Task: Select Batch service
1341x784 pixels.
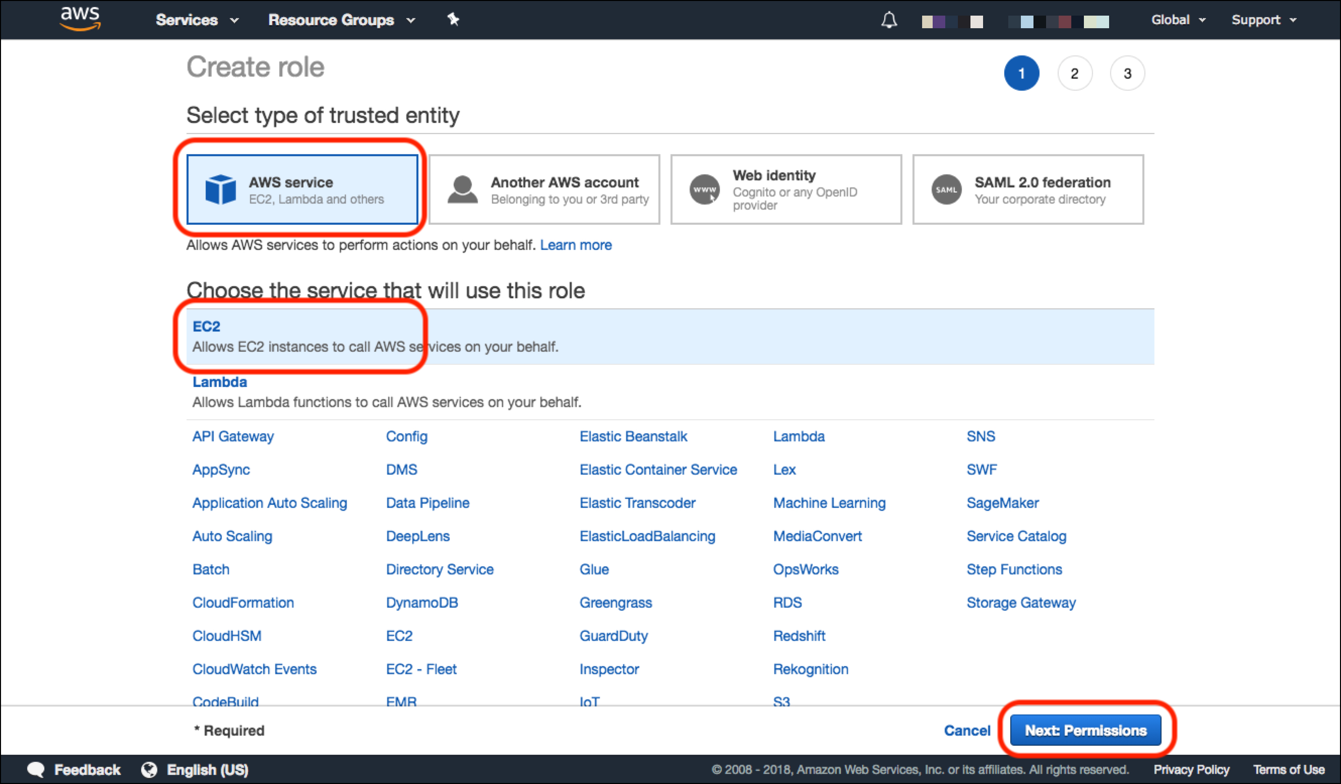Action: click(x=211, y=569)
